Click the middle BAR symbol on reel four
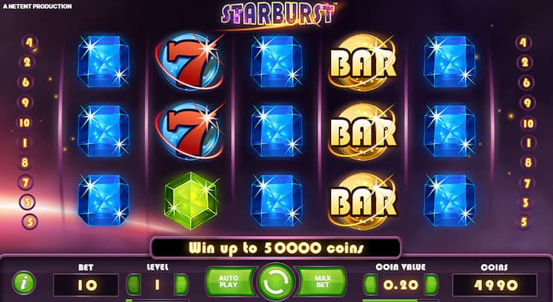 tap(362, 132)
